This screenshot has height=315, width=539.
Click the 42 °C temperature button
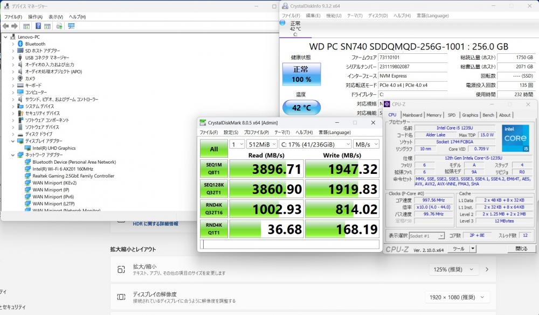(x=301, y=108)
